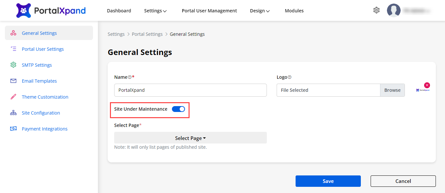Click into the Name input field

190,90
